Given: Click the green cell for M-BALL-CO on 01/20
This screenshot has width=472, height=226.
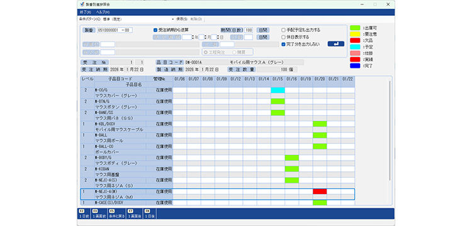Looking at the screenshot, I should pos(320,146).
